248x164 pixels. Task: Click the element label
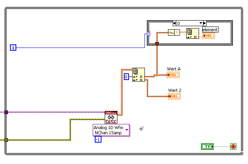pos(210,30)
